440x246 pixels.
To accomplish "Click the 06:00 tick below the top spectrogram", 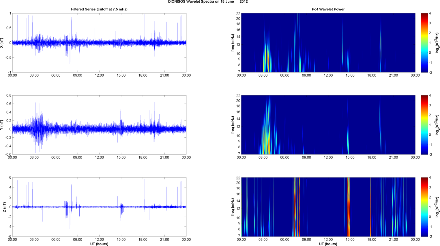I will [x=285, y=75].
